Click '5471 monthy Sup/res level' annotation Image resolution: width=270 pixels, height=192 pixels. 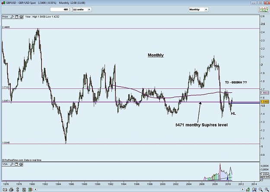[201, 125]
